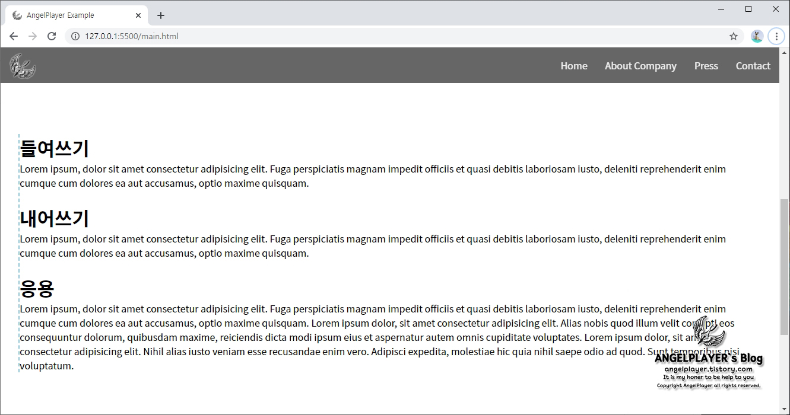Bookmark this page with the star icon
The image size is (790, 415).
734,36
